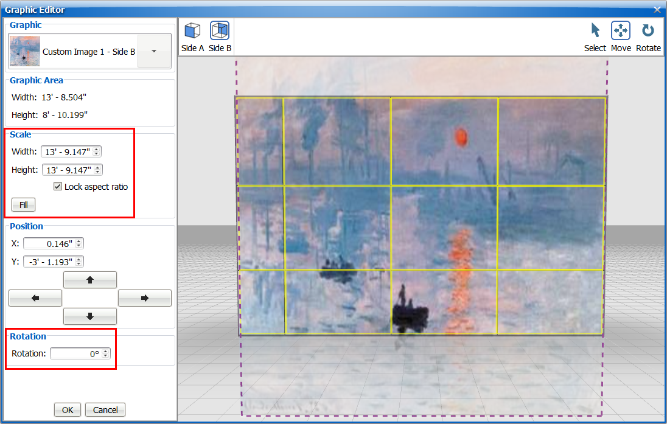
Task: Activate the Select tool
Action: [x=595, y=36]
